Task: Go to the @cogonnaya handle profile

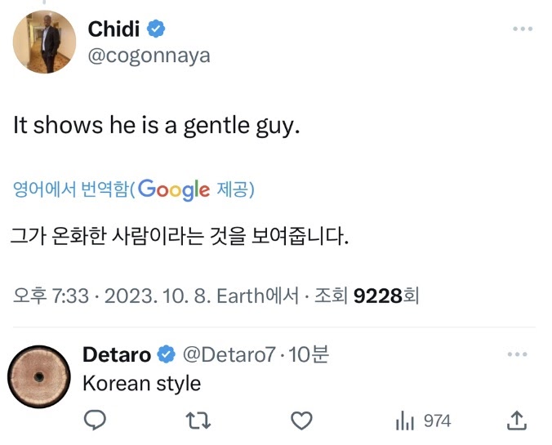Action: click(149, 56)
